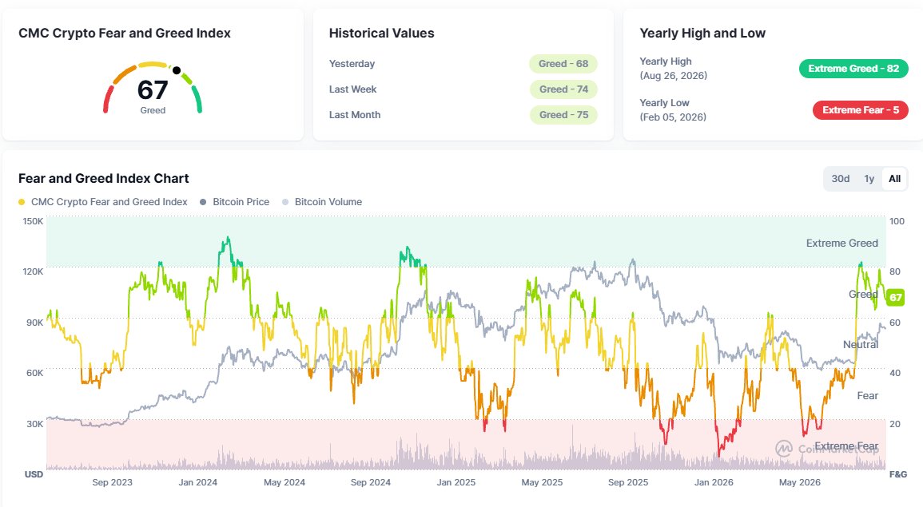This screenshot has width=923, height=507.
Task: Click the green 67 current value marker
Action: [895, 297]
